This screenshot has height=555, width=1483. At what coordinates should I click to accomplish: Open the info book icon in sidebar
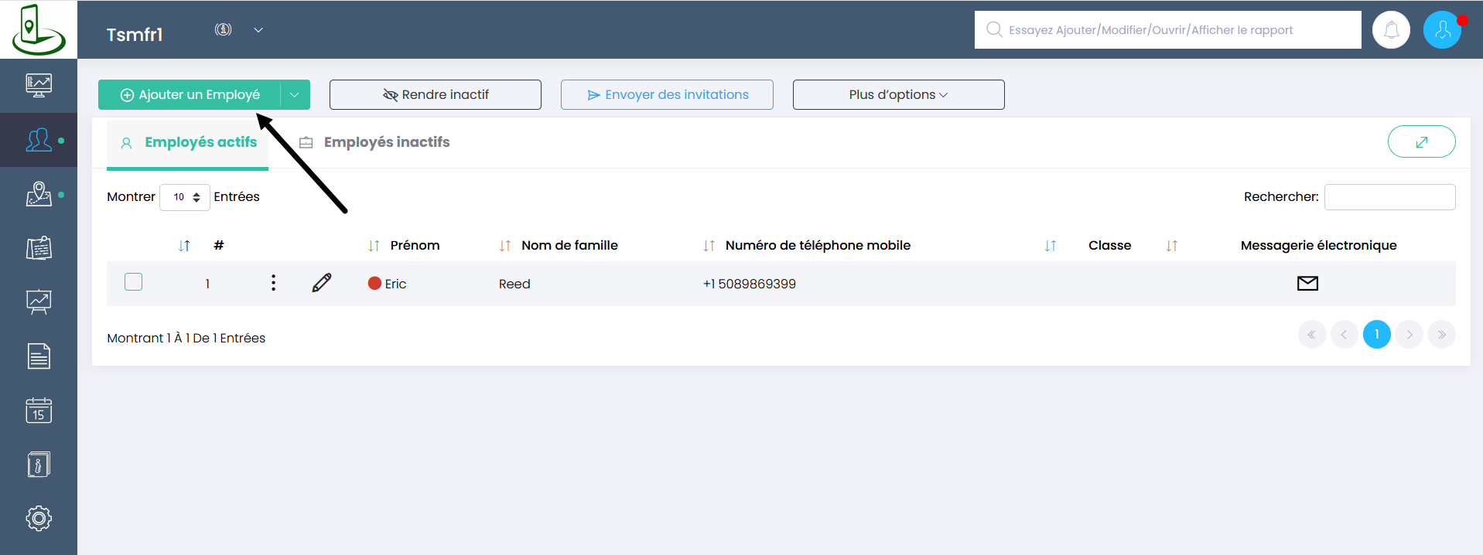tap(39, 465)
